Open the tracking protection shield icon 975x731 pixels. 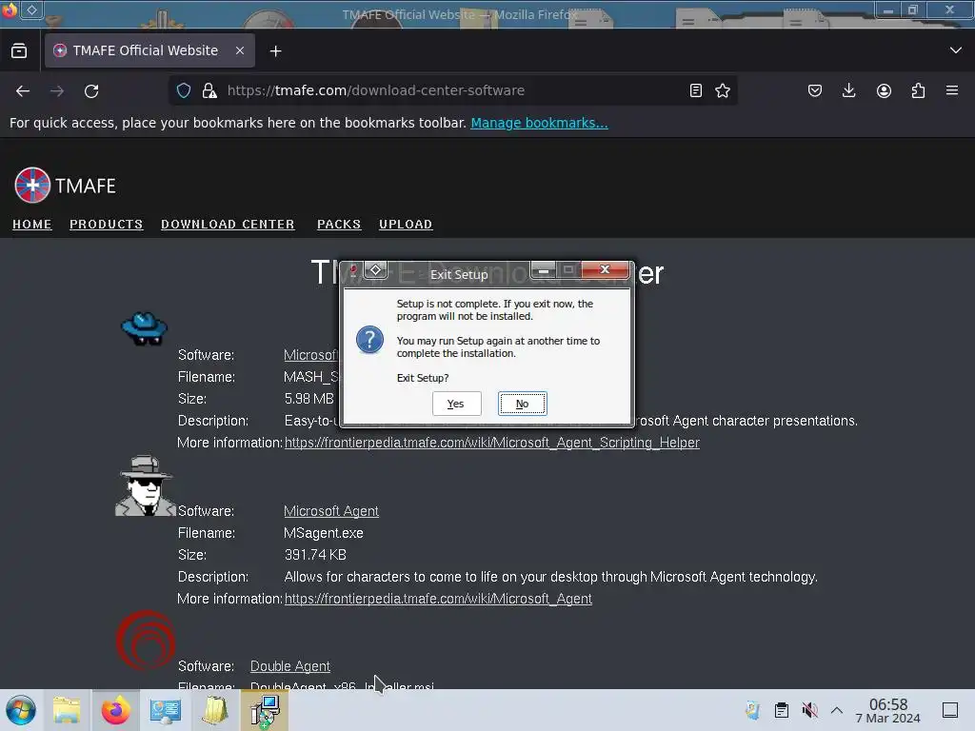pos(184,90)
